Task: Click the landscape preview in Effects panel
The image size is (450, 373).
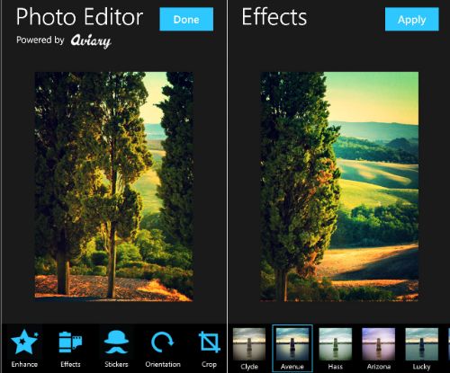Action: 339,186
